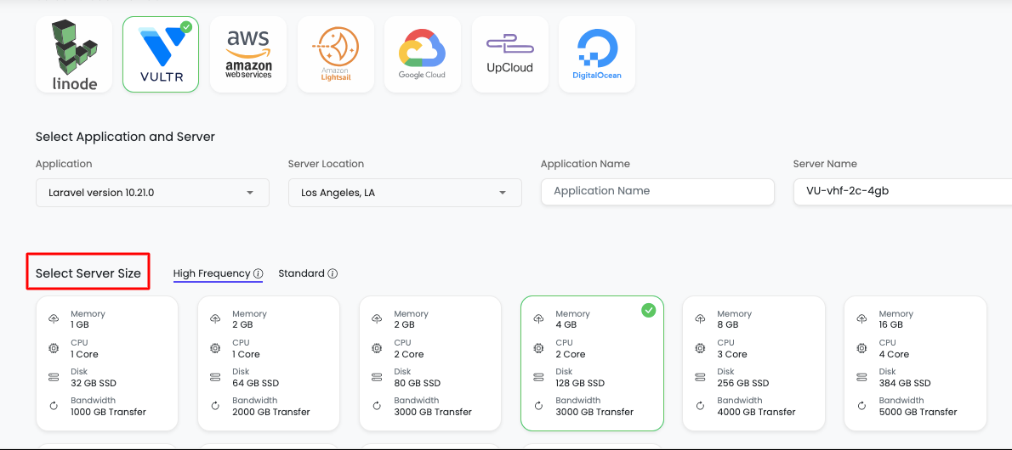Click the memory icon in the 8 GB card
The height and width of the screenshot is (450, 1012).
click(700, 318)
